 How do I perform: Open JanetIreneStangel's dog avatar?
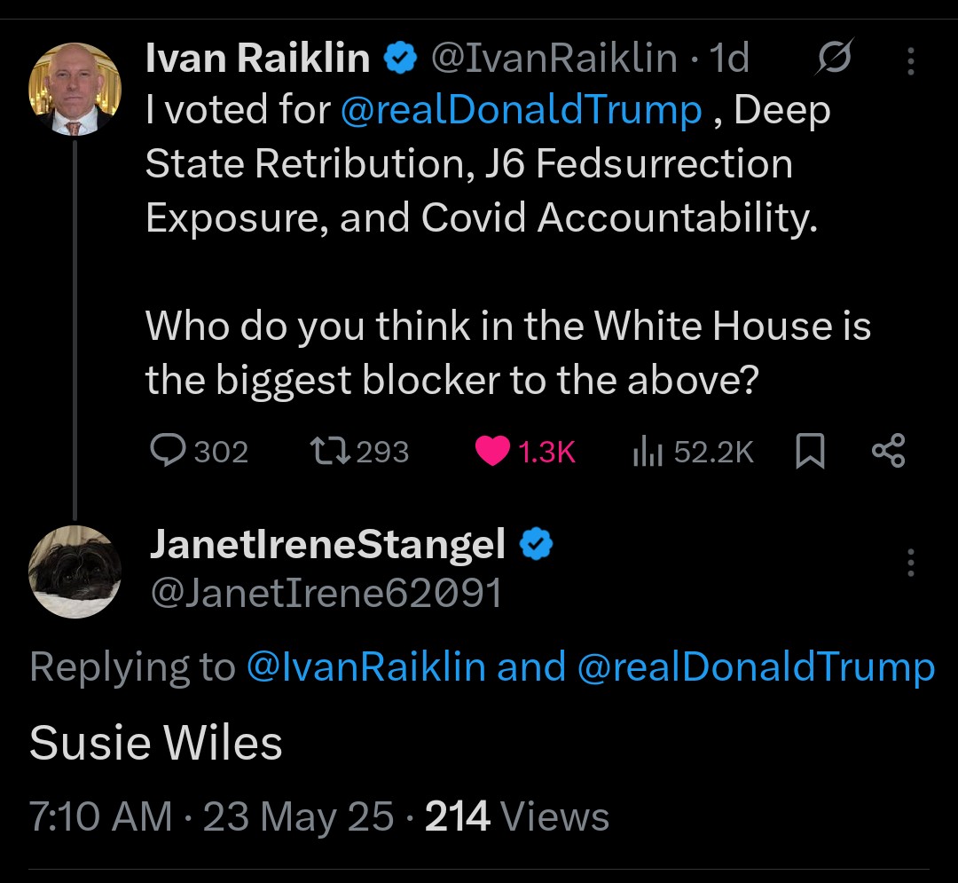(x=75, y=572)
